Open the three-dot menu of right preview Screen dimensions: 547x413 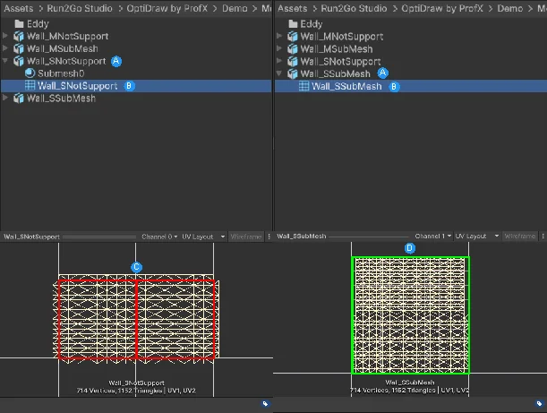tap(543, 237)
